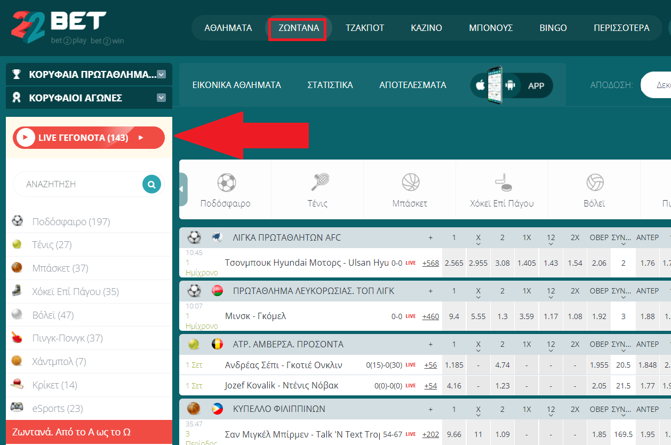Select odds 1.185 for Ανδρέας Σέπι

point(454,365)
